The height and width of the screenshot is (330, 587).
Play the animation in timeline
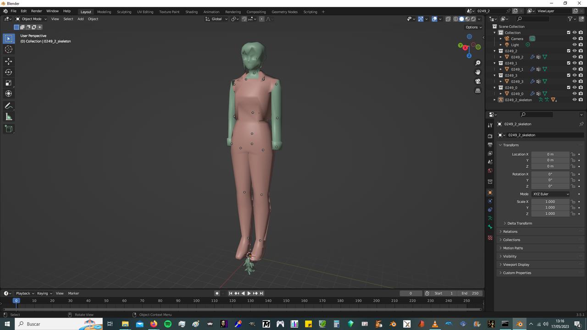[249, 293]
